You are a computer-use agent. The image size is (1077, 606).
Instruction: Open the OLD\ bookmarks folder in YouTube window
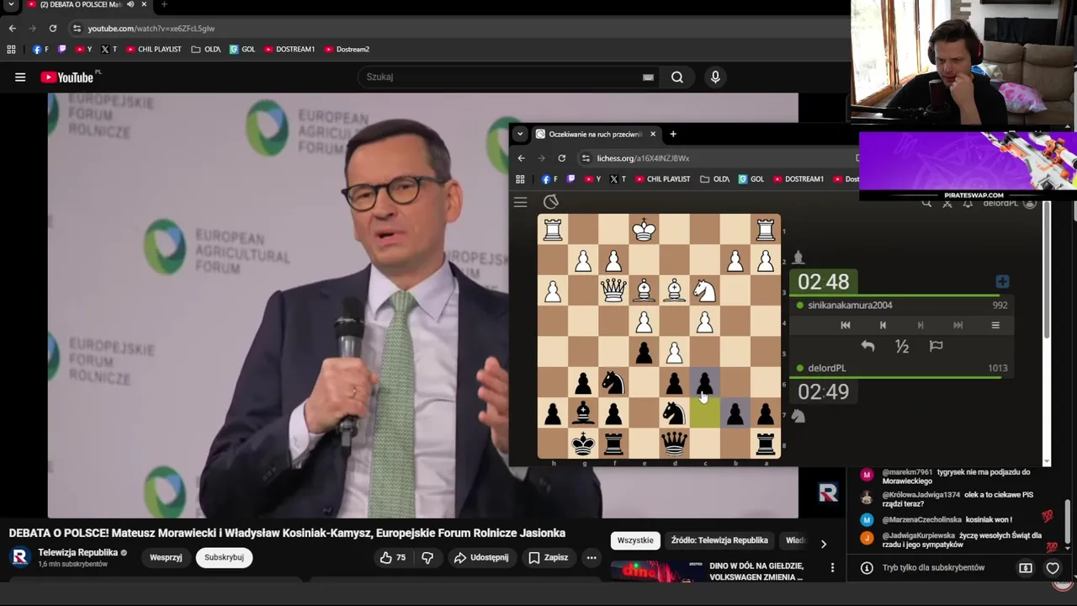click(206, 50)
